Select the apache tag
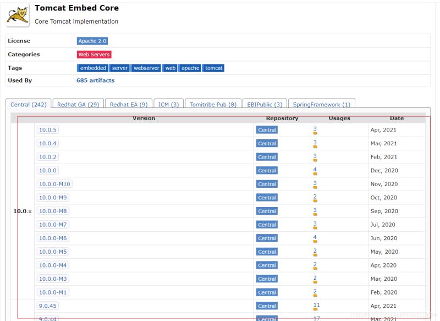This screenshot has height=321, width=440. tap(190, 68)
